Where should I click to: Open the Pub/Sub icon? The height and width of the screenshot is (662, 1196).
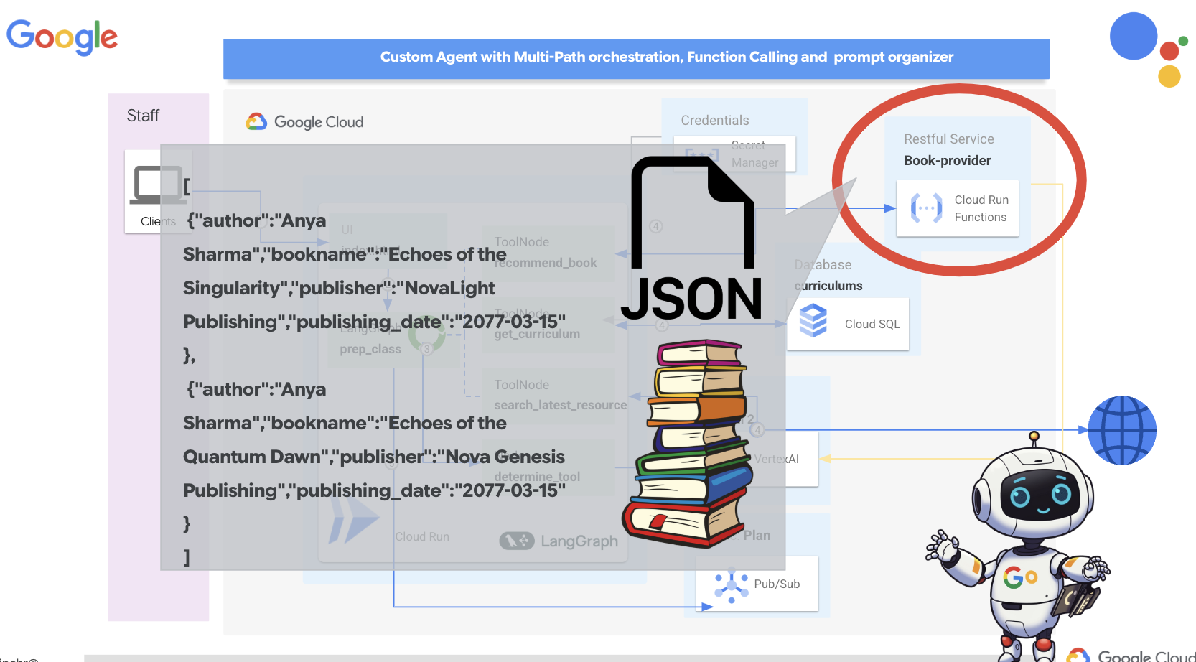pos(730,583)
